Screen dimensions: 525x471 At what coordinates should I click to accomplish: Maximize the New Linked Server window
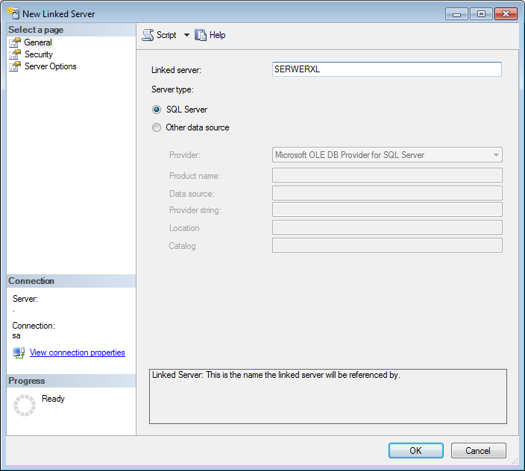pos(481,14)
